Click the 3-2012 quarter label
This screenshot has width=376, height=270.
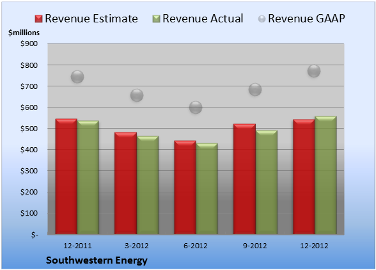click(137, 246)
